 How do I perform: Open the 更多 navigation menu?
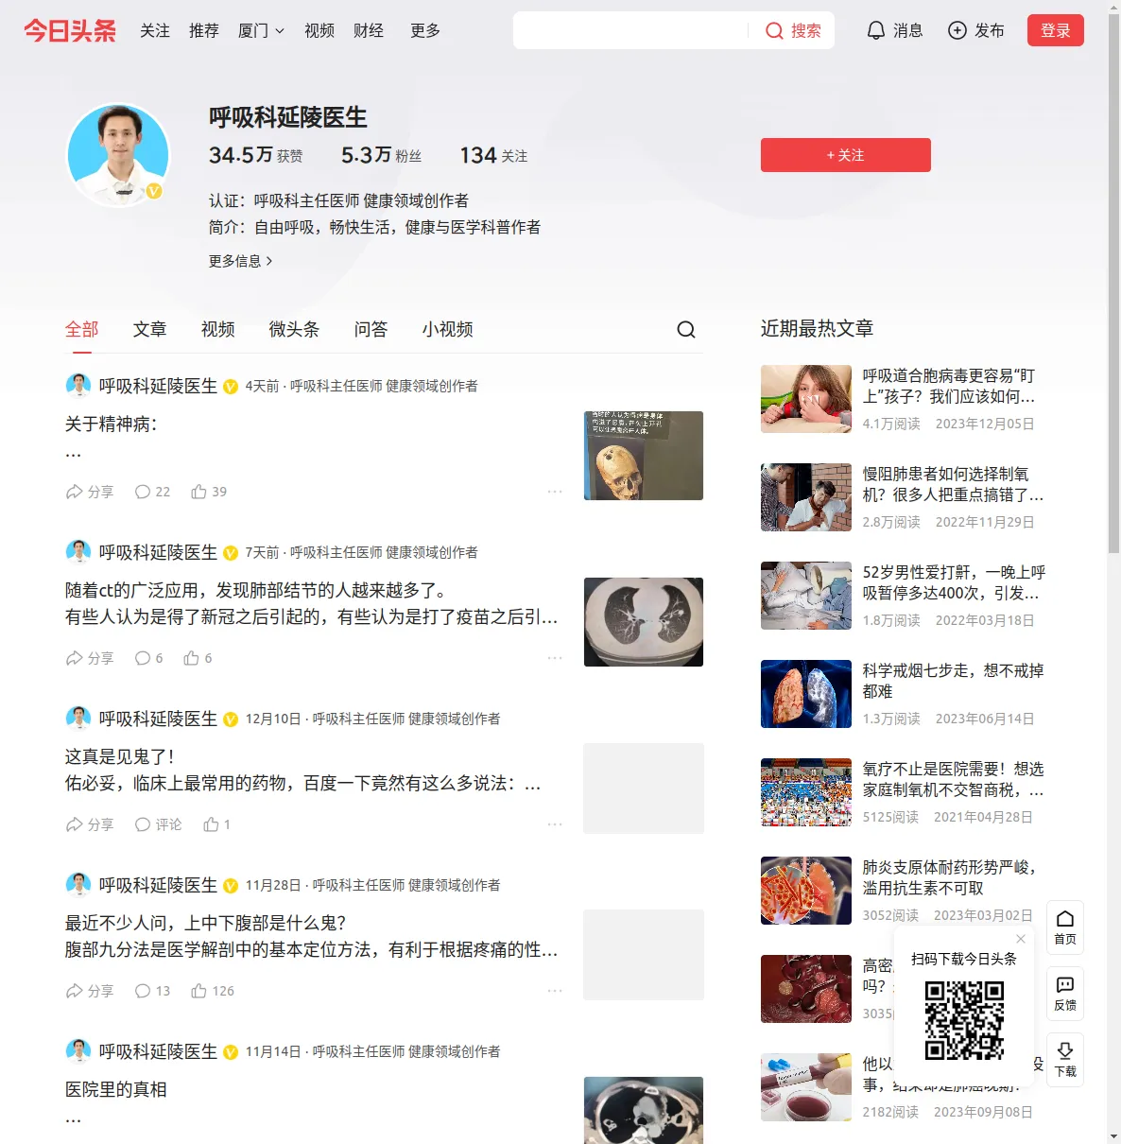[x=425, y=30]
